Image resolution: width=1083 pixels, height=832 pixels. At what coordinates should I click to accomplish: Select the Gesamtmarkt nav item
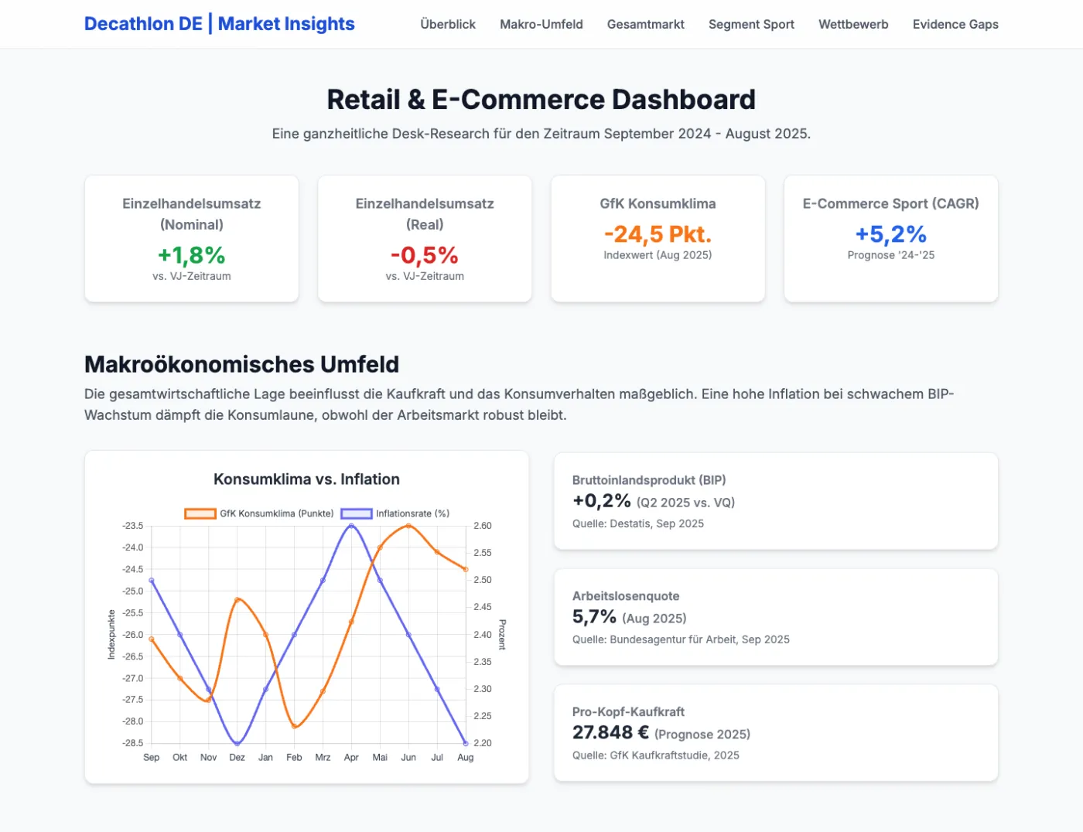(646, 25)
